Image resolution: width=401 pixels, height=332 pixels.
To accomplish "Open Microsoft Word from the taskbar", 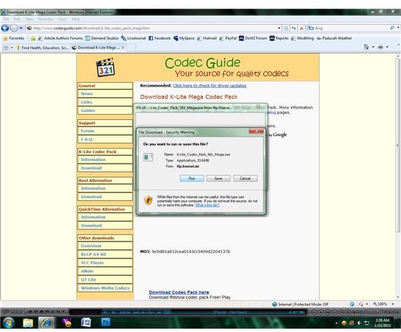I will click(86, 323).
